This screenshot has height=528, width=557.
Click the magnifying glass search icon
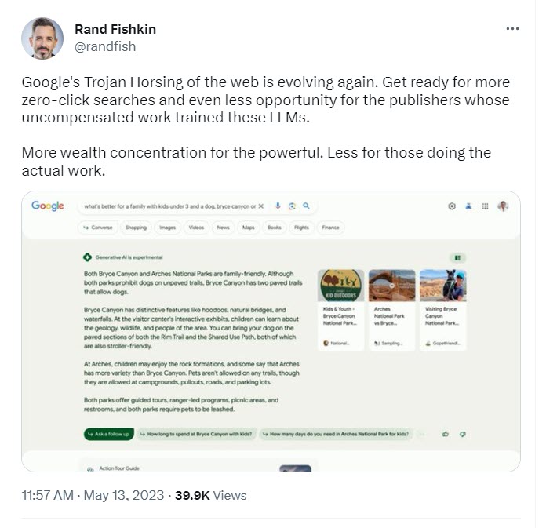pyautogui.click(x=306, y=206)
